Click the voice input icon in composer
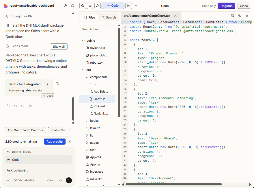This screenshot has width=254, height=188. point(61,180)
